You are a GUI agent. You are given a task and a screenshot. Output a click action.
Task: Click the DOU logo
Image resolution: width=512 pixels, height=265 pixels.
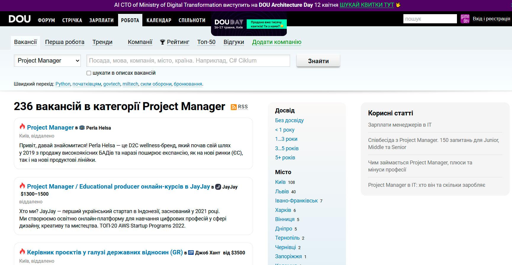coord(20,19)
